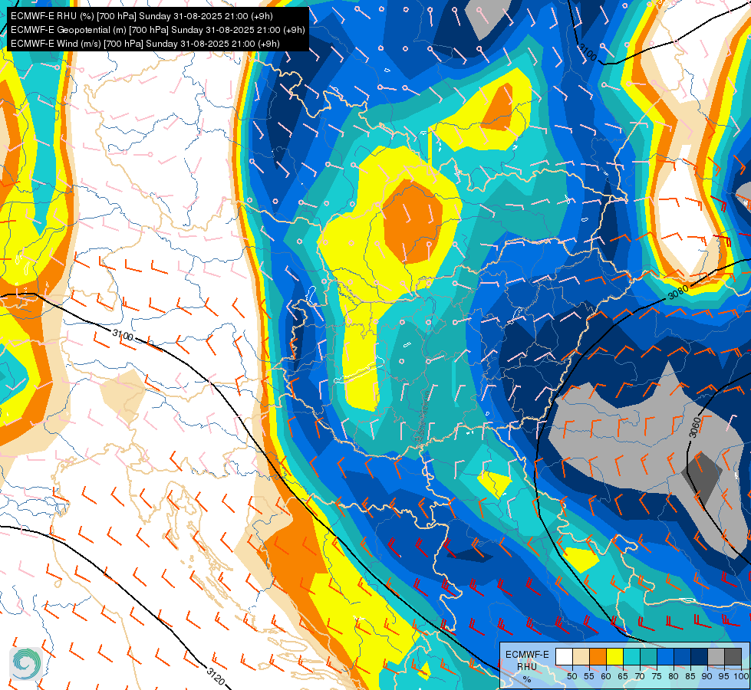Click the legend value label 100
Image resolution: width=751 pixels, height=690 pixels.
741,676
